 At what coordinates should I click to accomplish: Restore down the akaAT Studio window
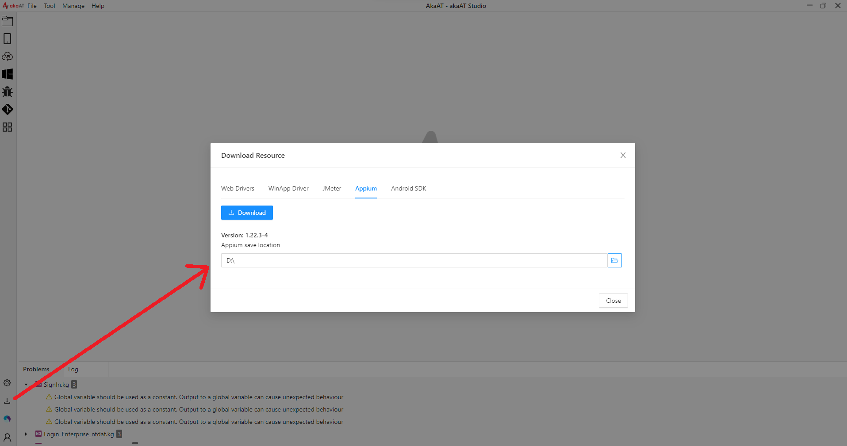823,6
